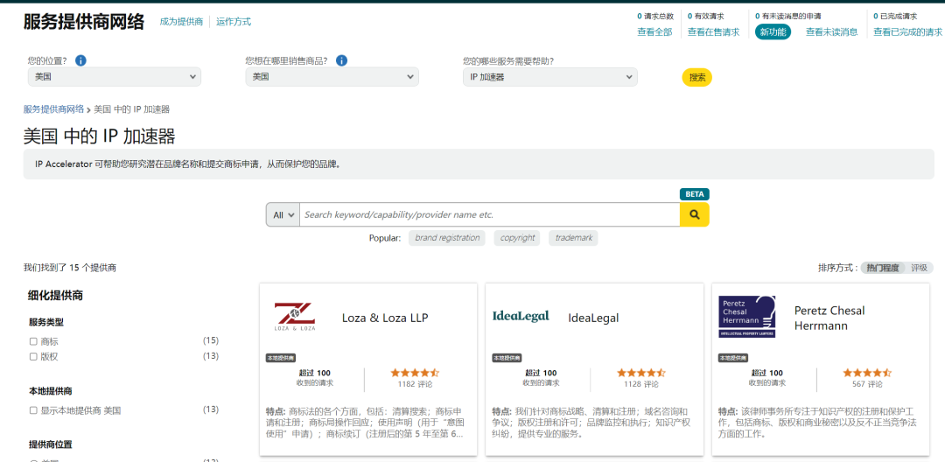Image resolution: width=945 pixels, height=462 pixels.
Task: Click 本地提供商 badge on Loza & Loza card
Action: (x=280, y=358)
